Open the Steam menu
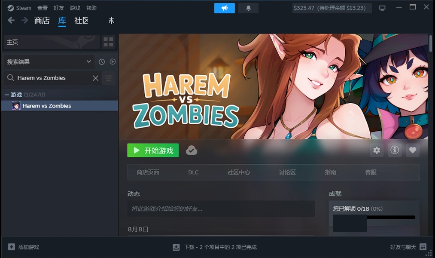The width and height of the screenshot is (435, 258). pyautogui.click(x=24, y=8)
